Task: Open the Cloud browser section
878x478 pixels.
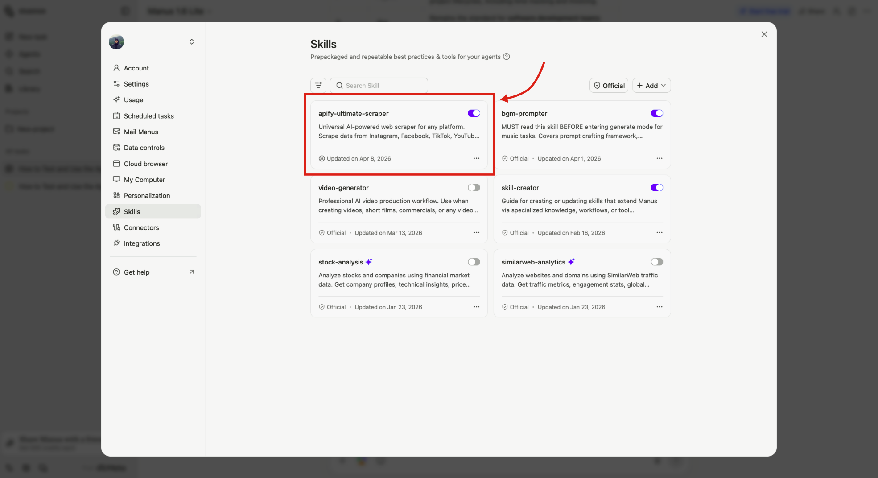Action: 145,164
